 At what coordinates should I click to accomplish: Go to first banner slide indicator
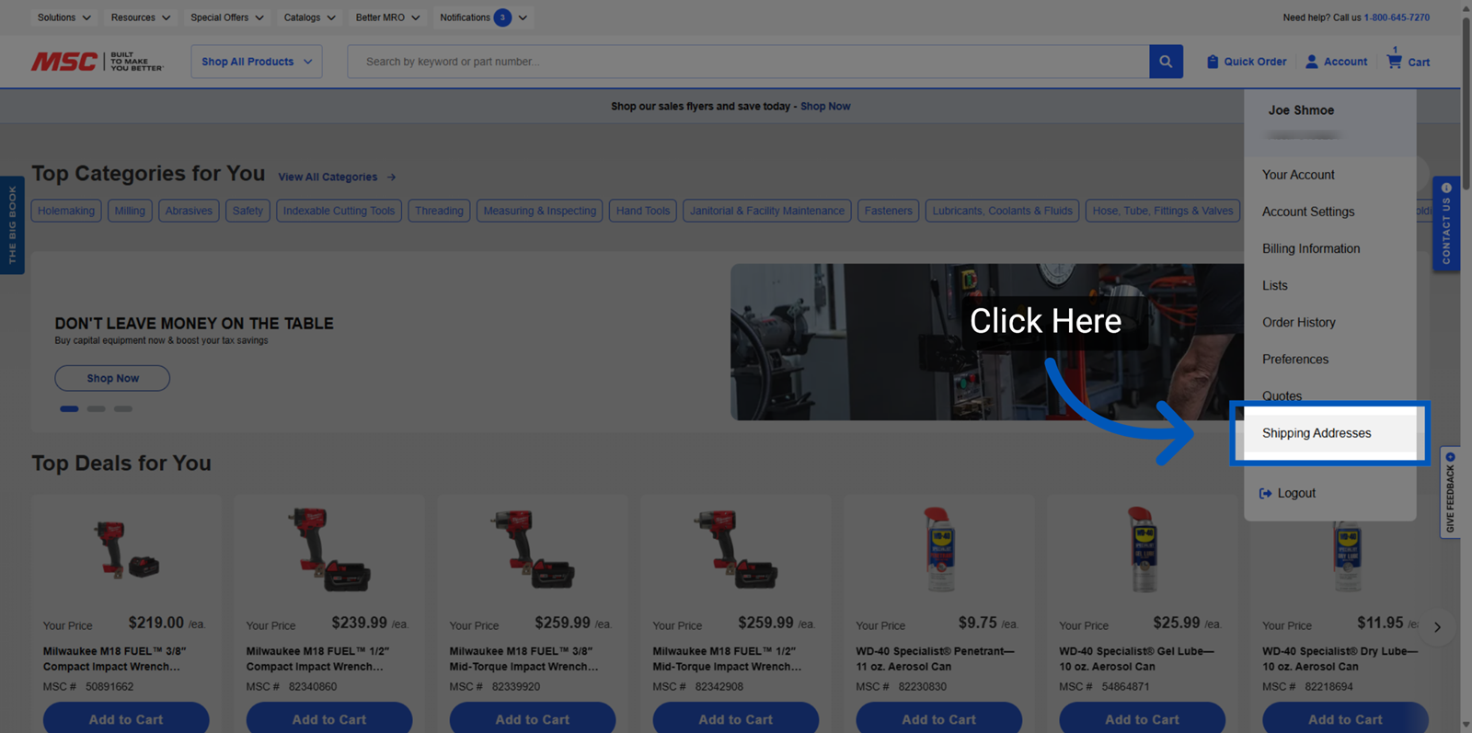[69, 408]
